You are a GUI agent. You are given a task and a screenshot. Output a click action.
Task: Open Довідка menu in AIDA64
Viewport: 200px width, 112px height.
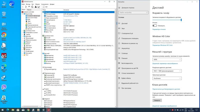pos(52,4)
